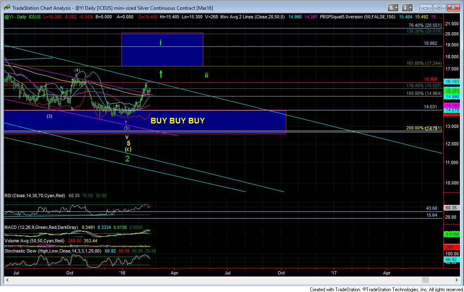
Task: Click the horizontal scrollbar left arrow
Action: (7, 280)
